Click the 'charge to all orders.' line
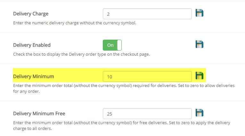This screenshot has width=245, height=136. tap(32, 129)
